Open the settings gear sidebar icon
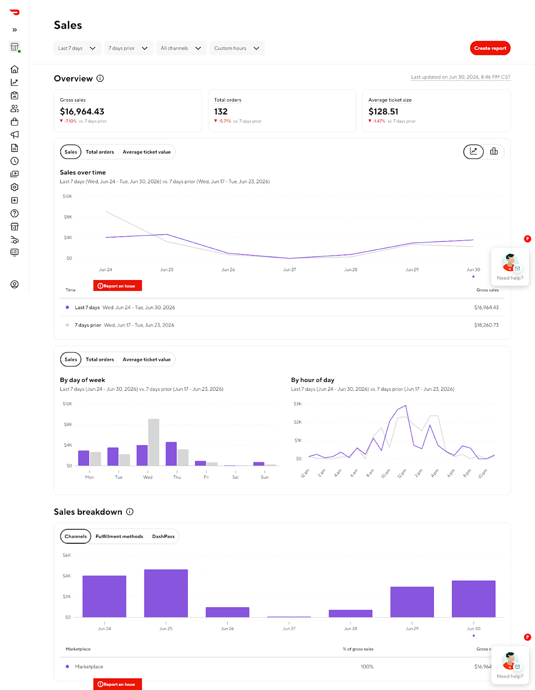Screen dimensions: 535x690 [x=15, y=187]
